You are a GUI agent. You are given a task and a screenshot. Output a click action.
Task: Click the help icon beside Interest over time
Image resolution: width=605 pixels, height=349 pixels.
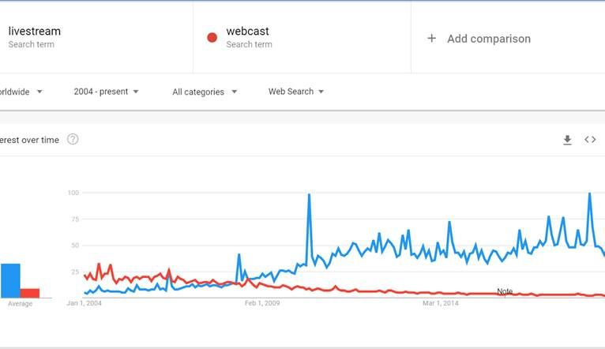(73, 140)
